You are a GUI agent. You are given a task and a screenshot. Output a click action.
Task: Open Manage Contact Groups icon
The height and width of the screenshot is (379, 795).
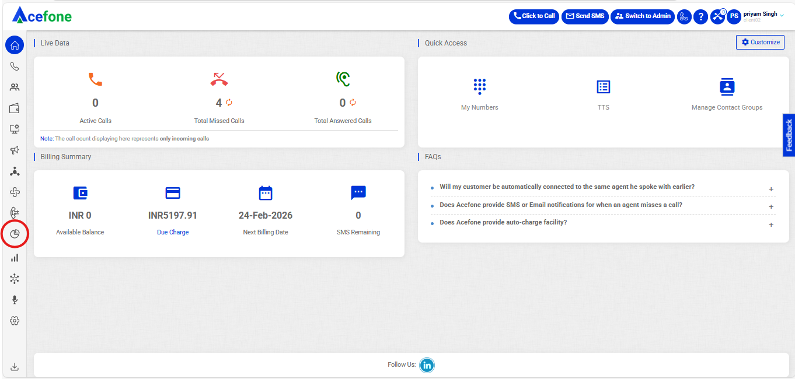(x=727, y=87)
